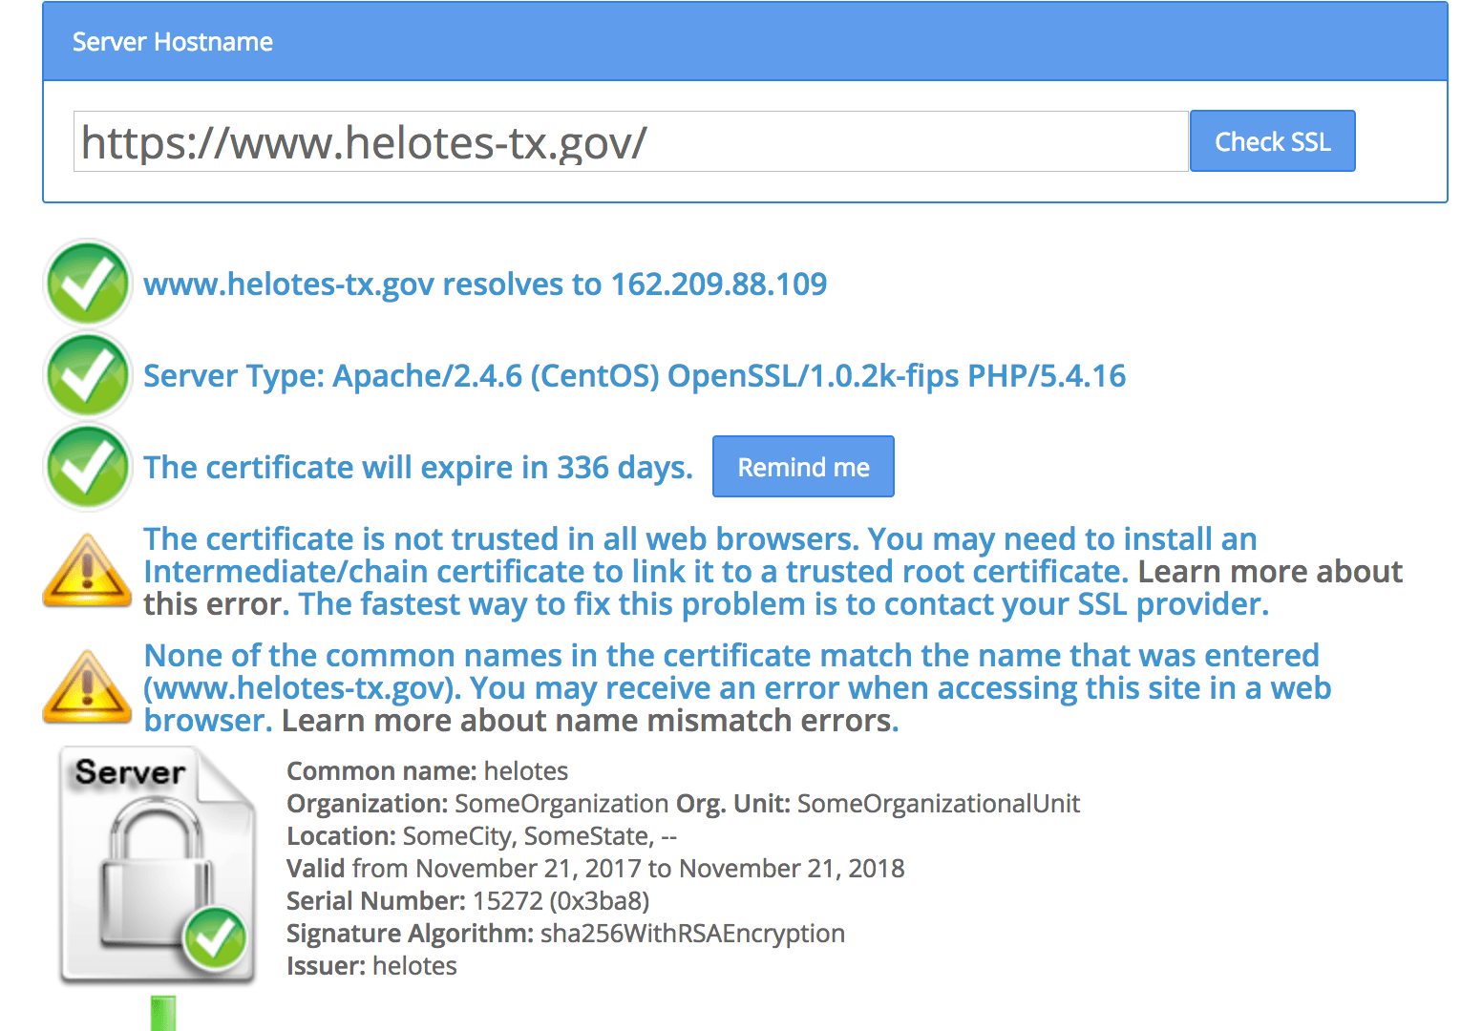Click 'Location: SomeCity, SomeState' line
The width and height of the screenshot is (1482, 1031).
[x=481, y=836]
